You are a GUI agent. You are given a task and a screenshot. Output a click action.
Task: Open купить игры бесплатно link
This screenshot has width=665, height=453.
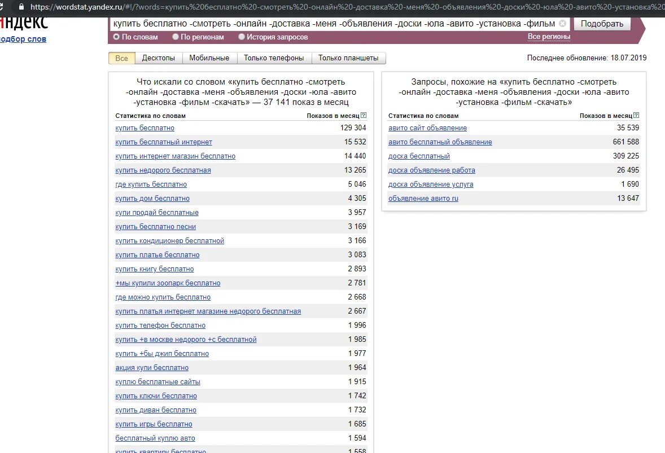[154, 424]
